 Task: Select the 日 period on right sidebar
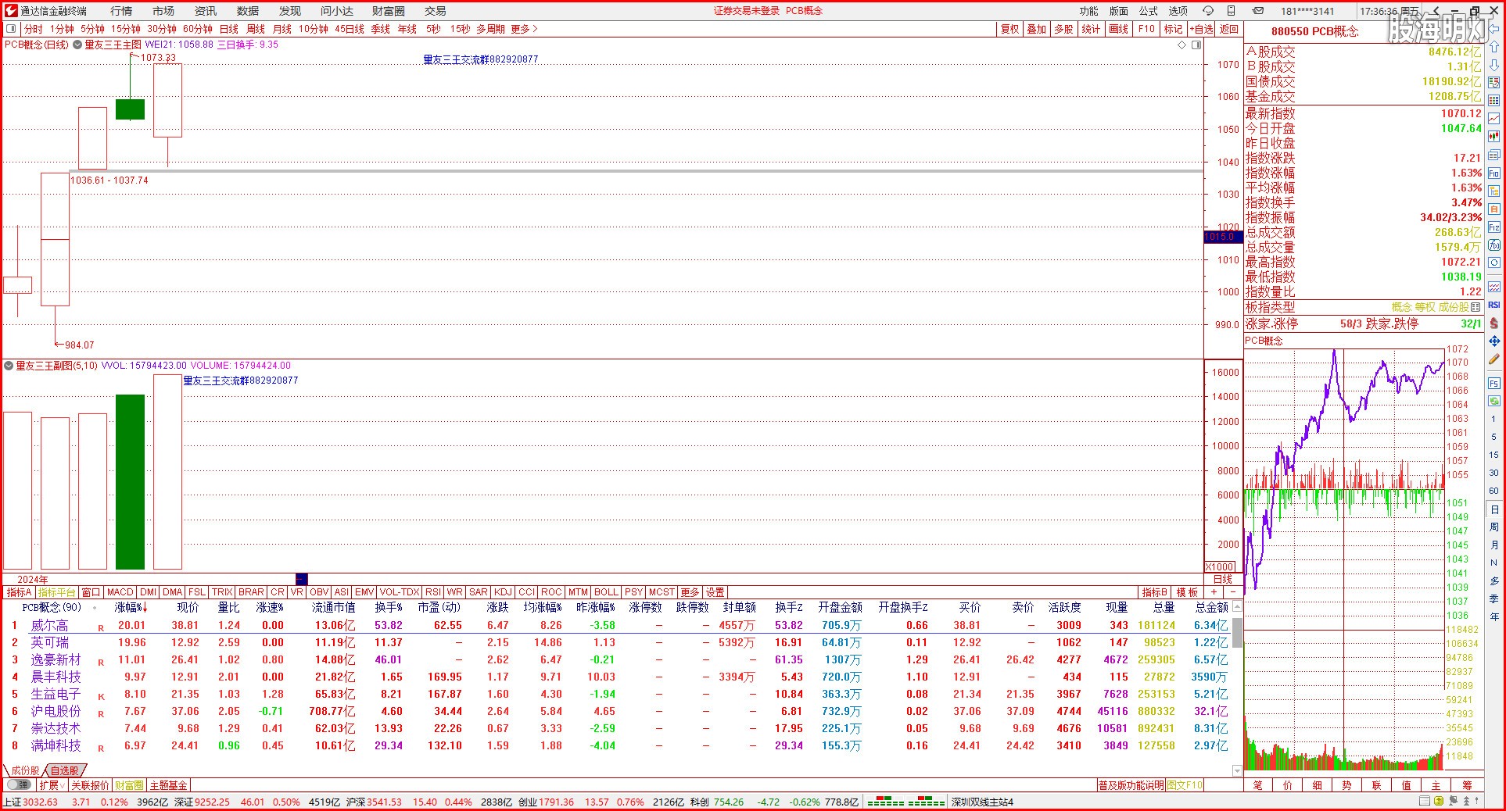1494,509
